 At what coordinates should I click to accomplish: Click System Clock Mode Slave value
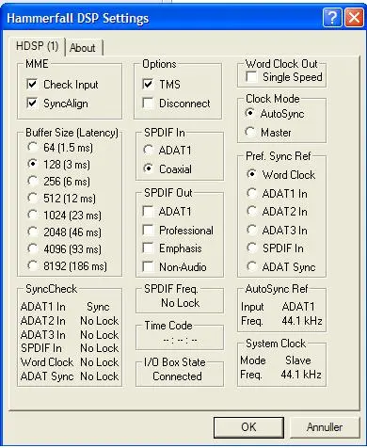coord(298,360)
